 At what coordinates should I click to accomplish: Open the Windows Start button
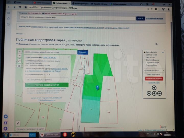click(5, 135)
